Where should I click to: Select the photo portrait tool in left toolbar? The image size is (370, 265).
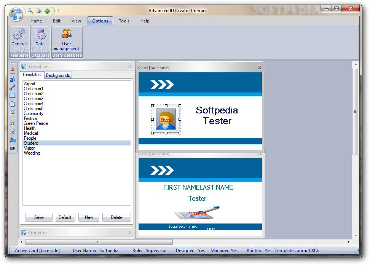pyautogui.click(x=13, y=123)
